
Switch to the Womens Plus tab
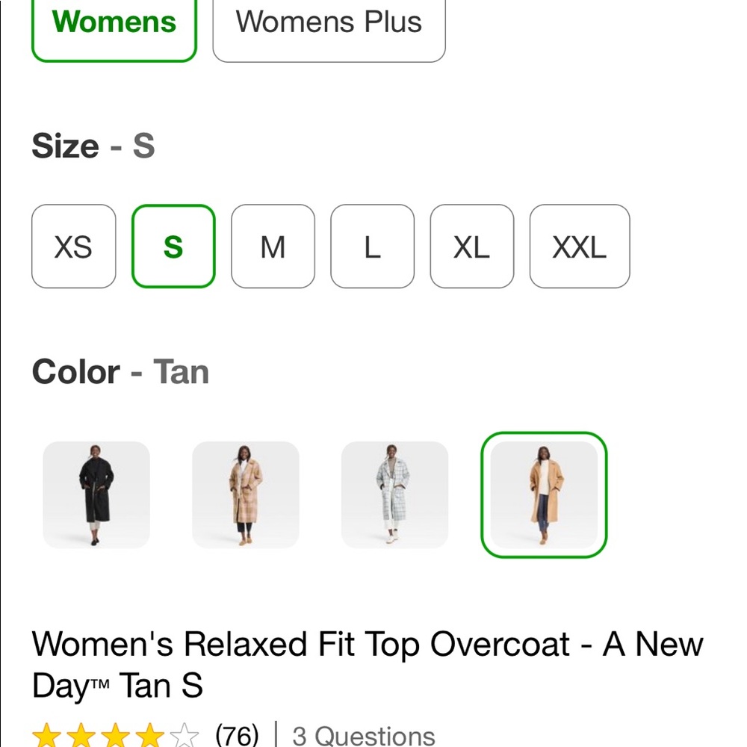pos(329,23)
